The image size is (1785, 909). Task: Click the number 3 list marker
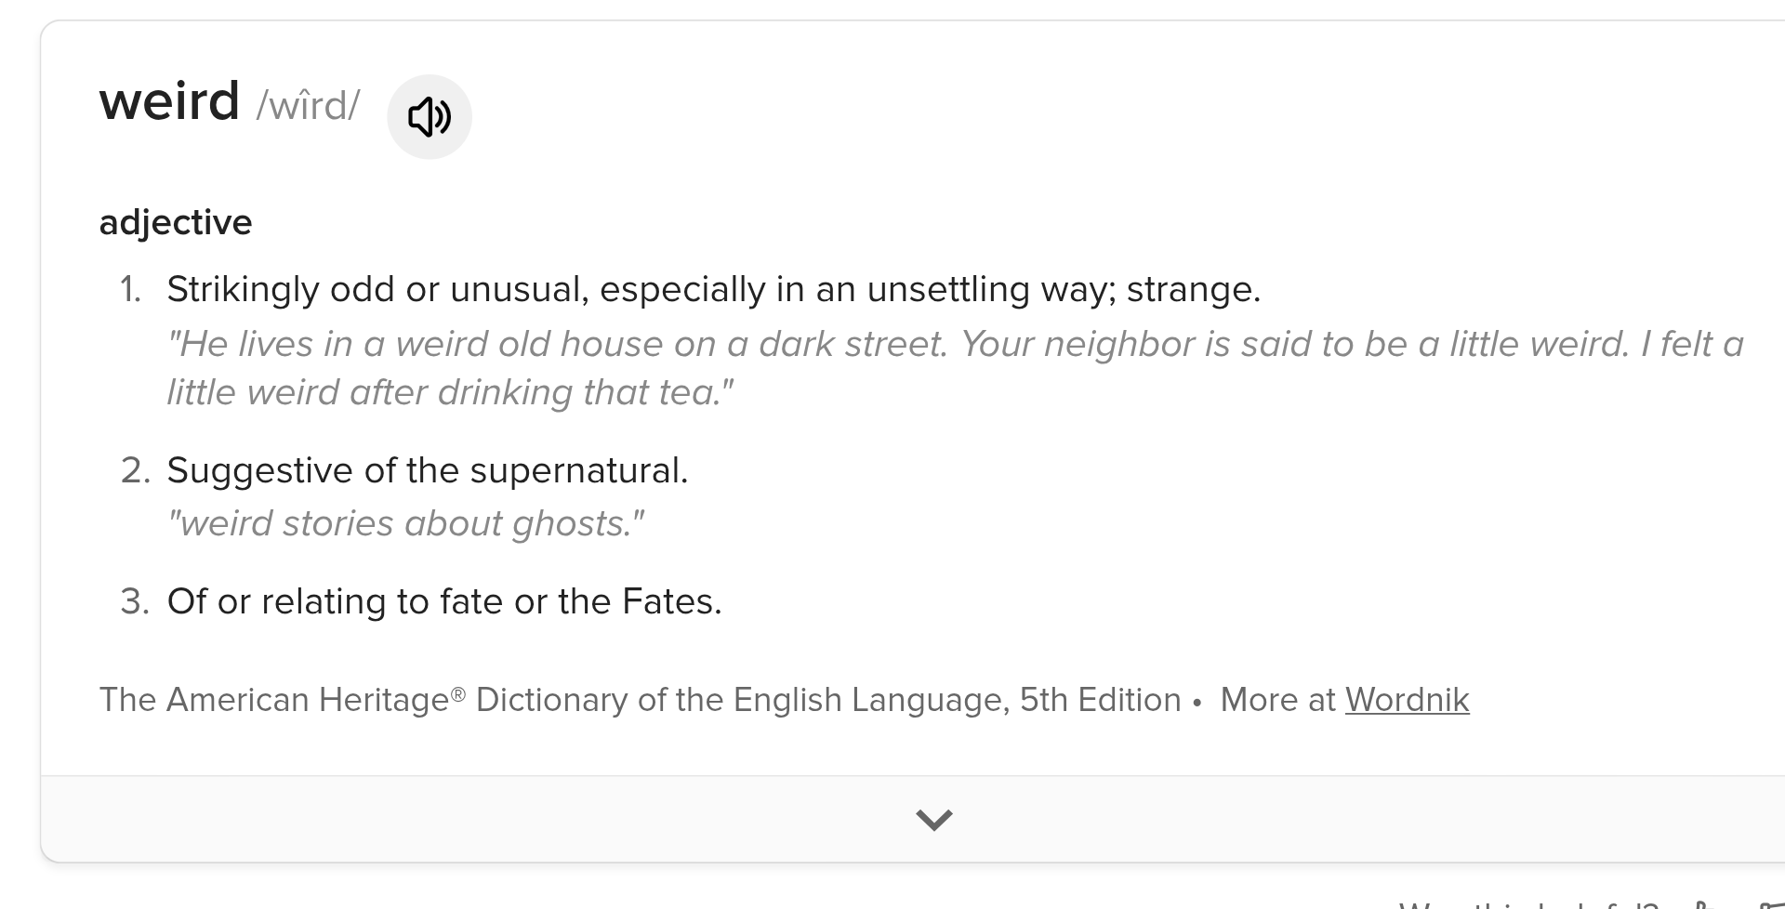134,602
